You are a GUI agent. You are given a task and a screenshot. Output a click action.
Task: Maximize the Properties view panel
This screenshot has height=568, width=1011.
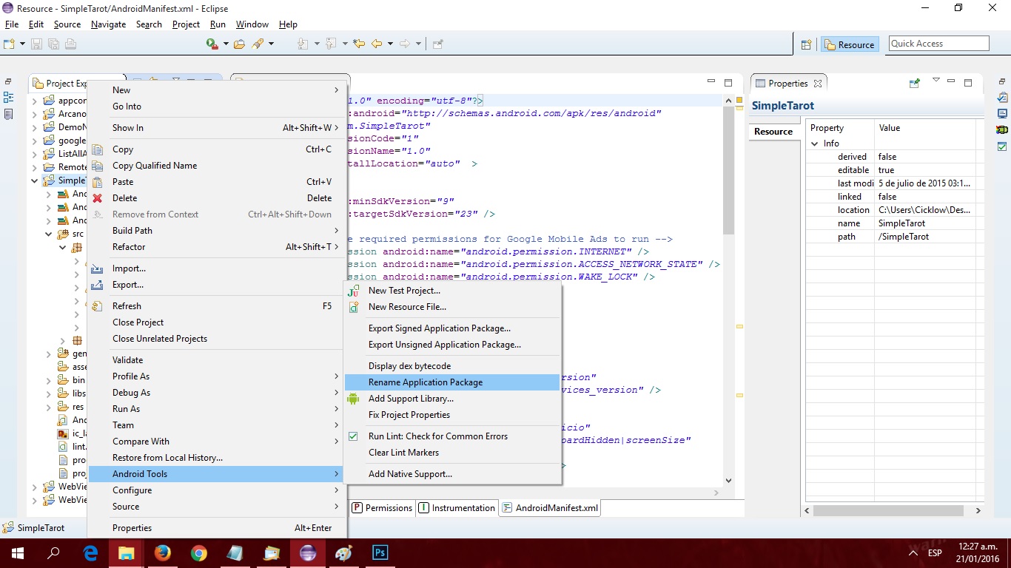pyautogui.click(x=968, y=83)
